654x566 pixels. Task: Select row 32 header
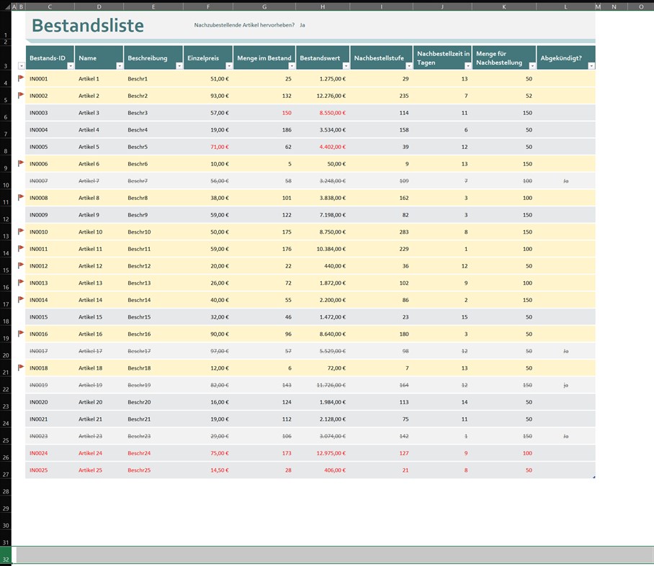6,556
